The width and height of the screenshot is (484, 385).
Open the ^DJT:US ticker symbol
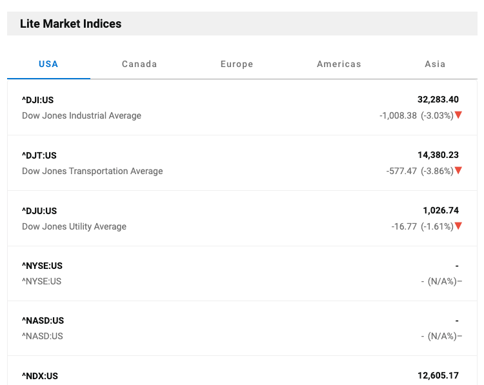(39, 155)
